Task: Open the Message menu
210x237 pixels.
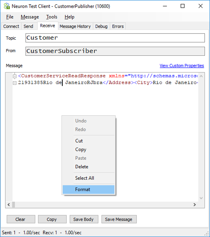Action: click(30, 17)
